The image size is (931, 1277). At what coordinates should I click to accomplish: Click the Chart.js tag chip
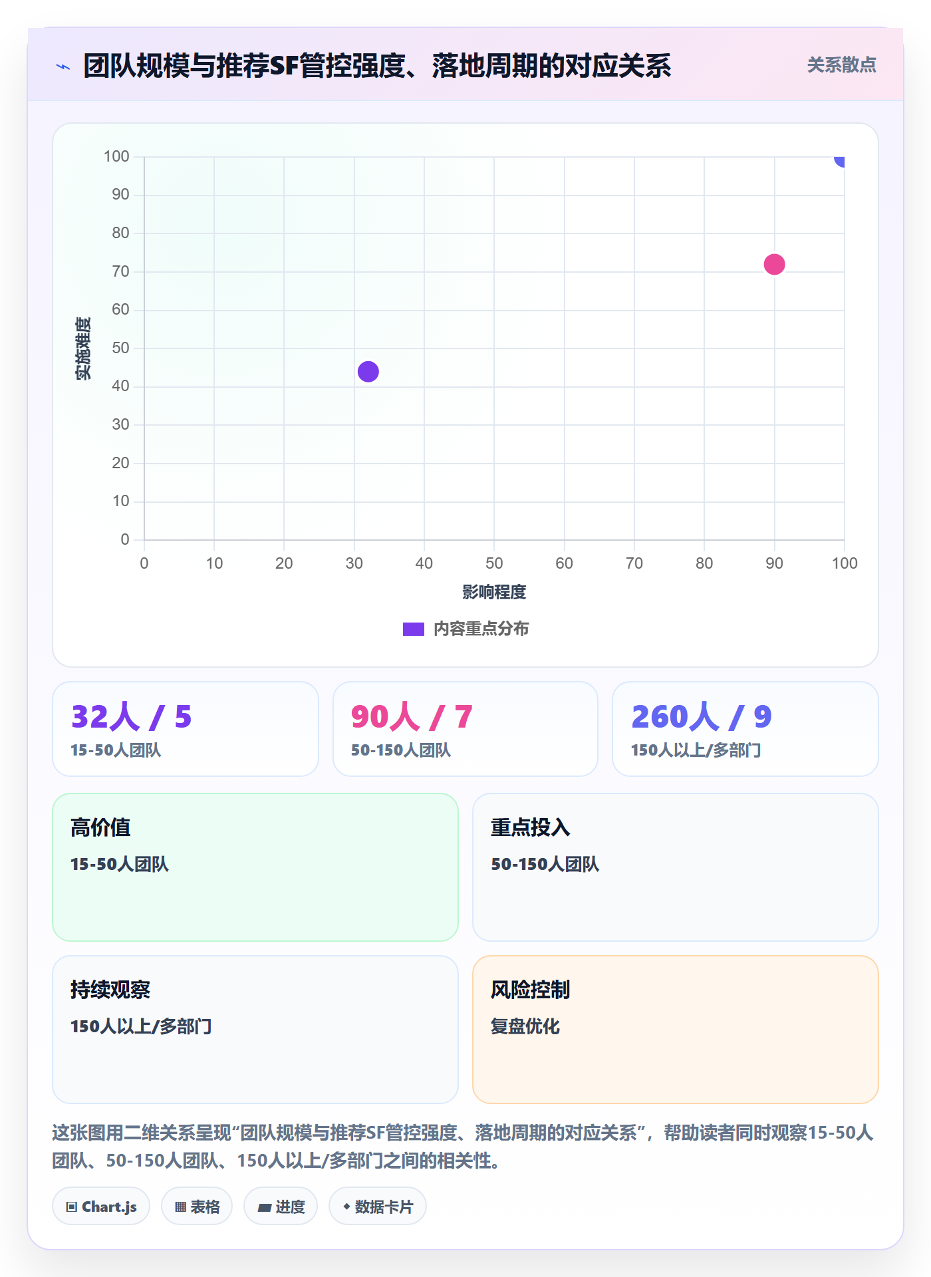[101, 1206]
